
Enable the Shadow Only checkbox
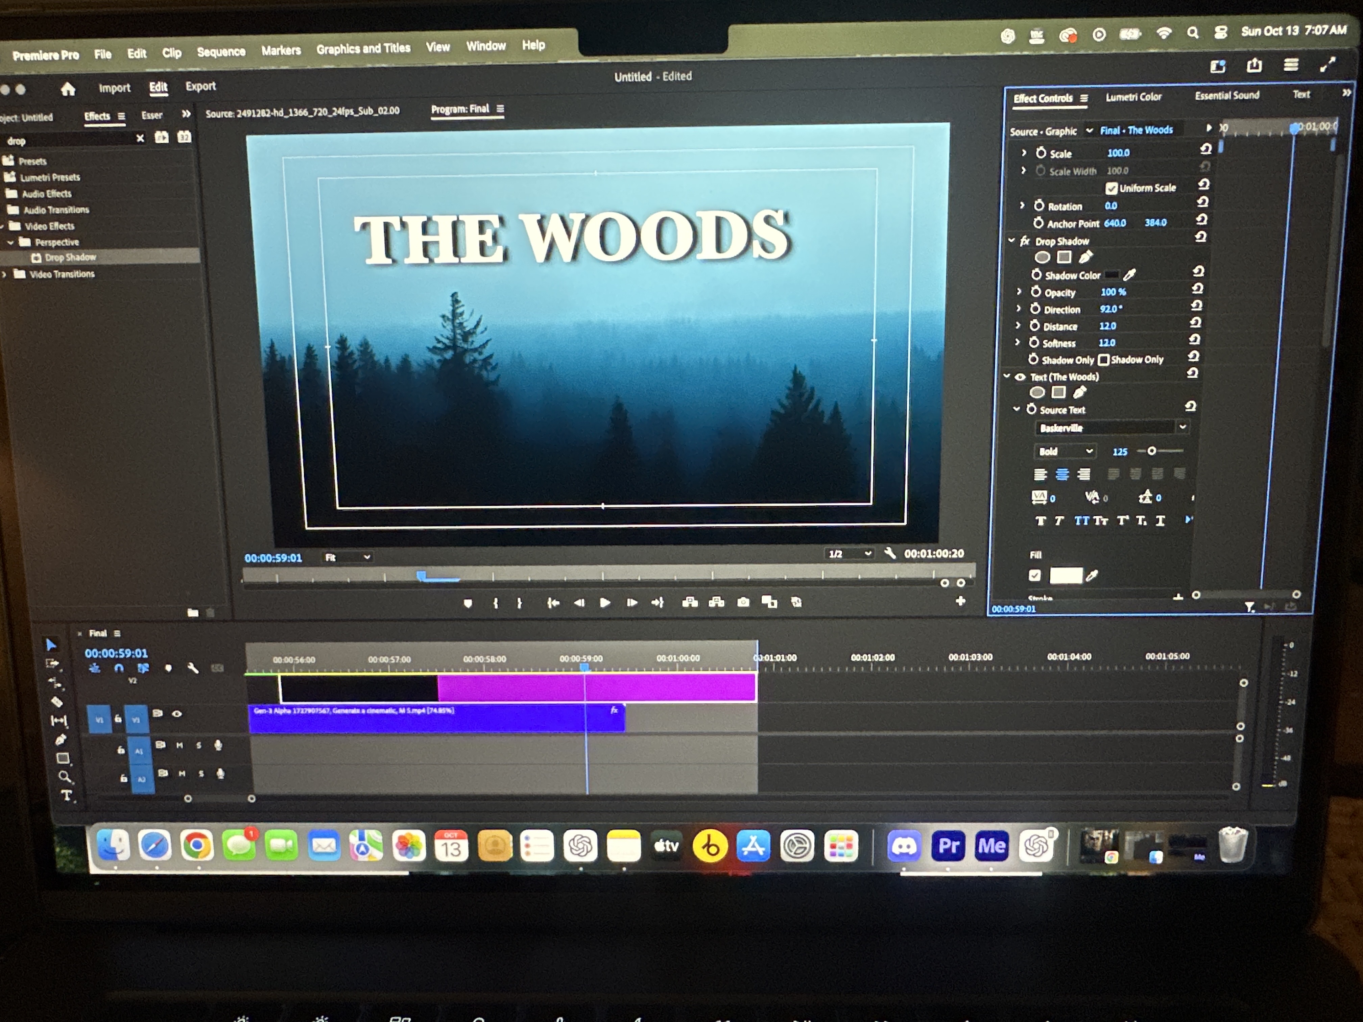tap(1104, 360)
